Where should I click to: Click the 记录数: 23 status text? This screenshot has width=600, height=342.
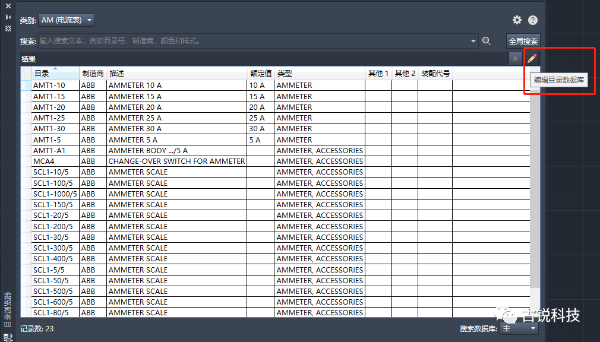pyautogui.click(x=37, y=328)
